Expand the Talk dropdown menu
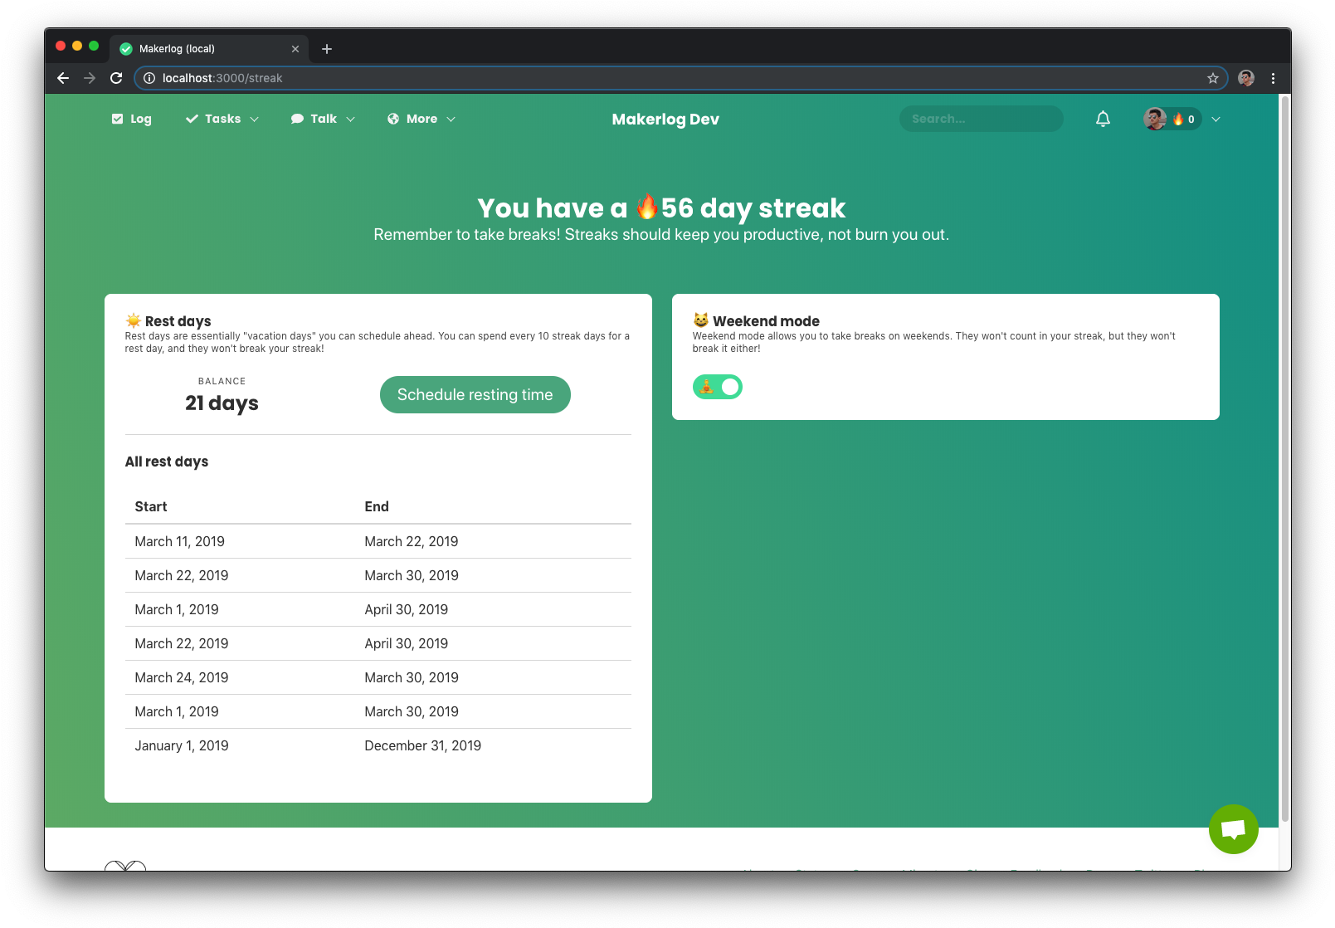Image resolution: width=1335 pixels, height=928 pixels. (x=323, y=119)
